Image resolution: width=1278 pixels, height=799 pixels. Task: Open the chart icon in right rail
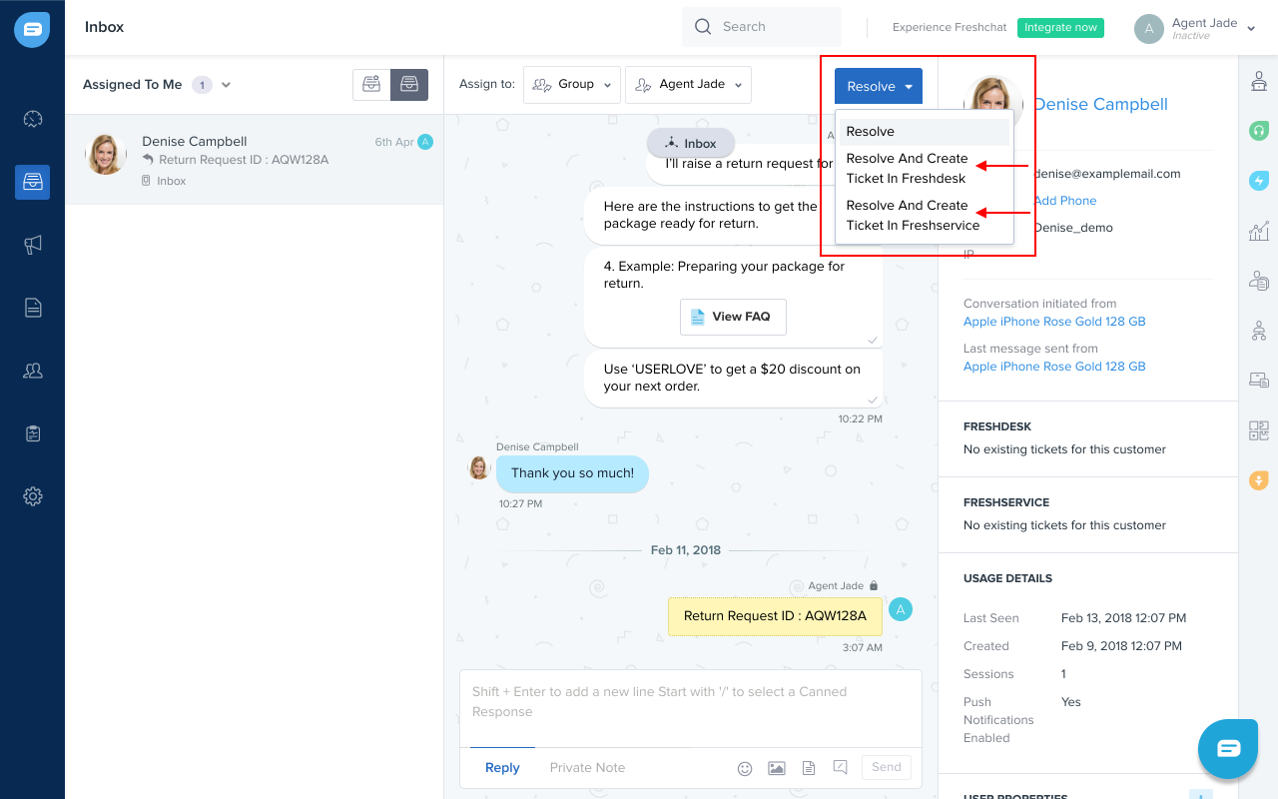1259,232
